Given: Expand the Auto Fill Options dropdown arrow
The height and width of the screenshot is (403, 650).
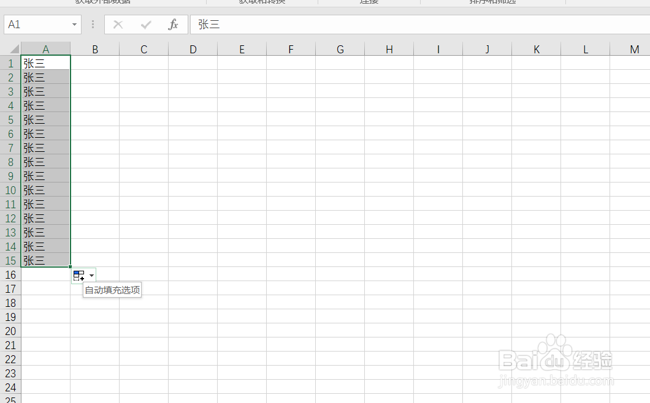Looking at the screenshot, I should [x=91, y=276].
